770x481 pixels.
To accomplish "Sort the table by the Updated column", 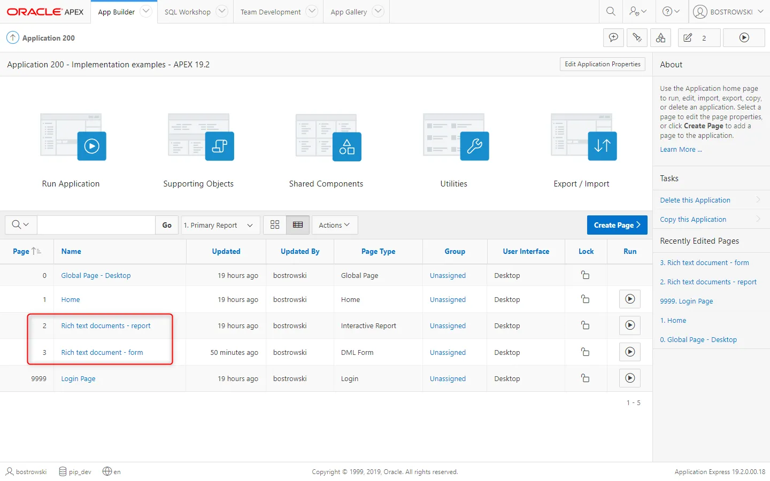I will pos(226,251).
